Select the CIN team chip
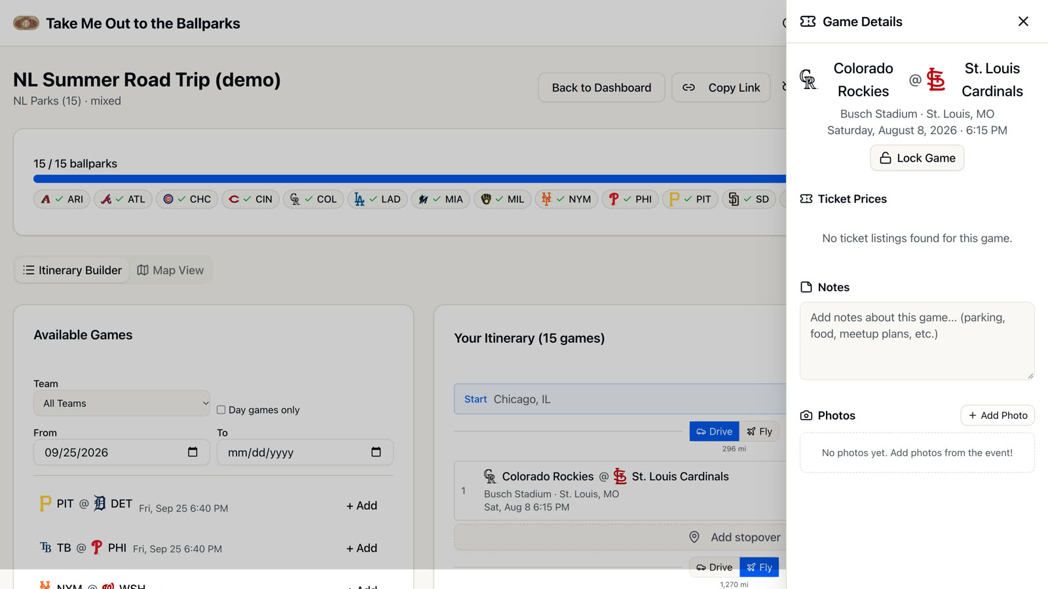Image resolution: width=1048 pixels, height=589 pixels. tap(251, 199)
